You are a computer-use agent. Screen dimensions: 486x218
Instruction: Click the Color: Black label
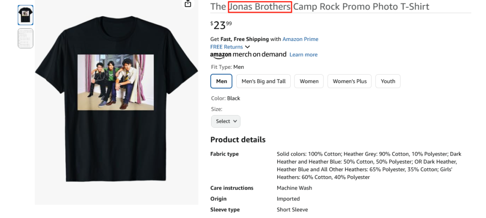coord(225,98)
